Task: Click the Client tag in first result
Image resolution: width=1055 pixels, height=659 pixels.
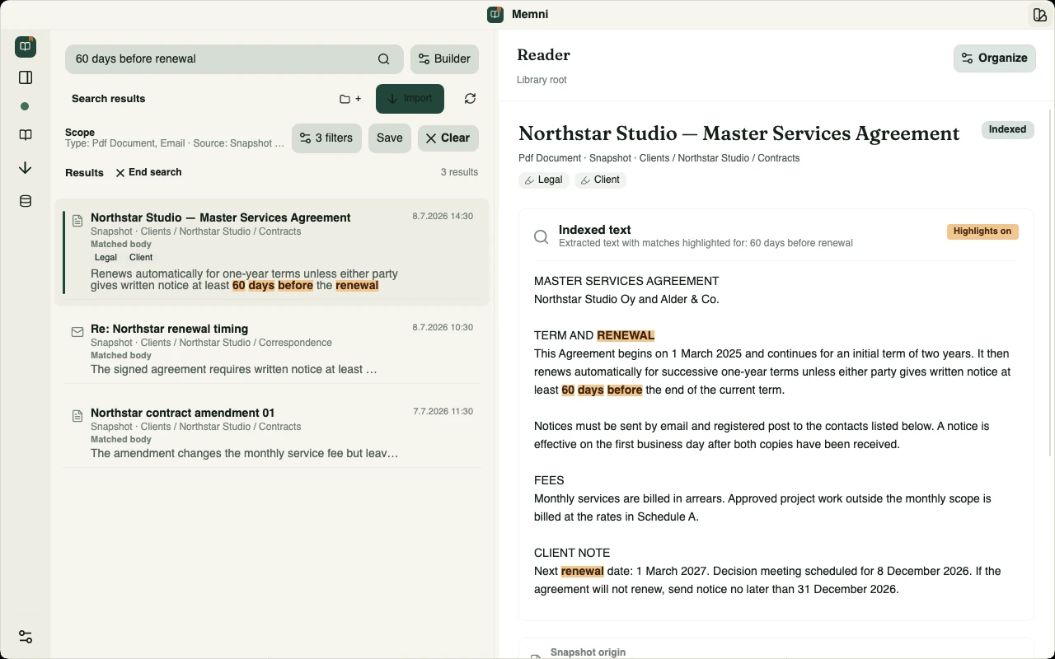Action: [x=141, y=258]
